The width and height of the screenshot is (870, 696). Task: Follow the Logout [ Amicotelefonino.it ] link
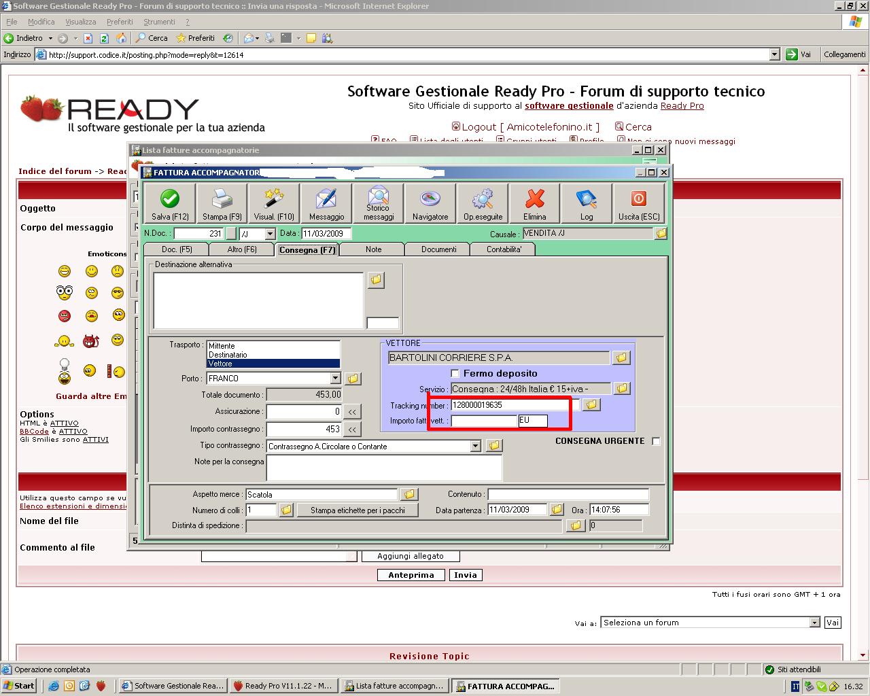[525, 127]
